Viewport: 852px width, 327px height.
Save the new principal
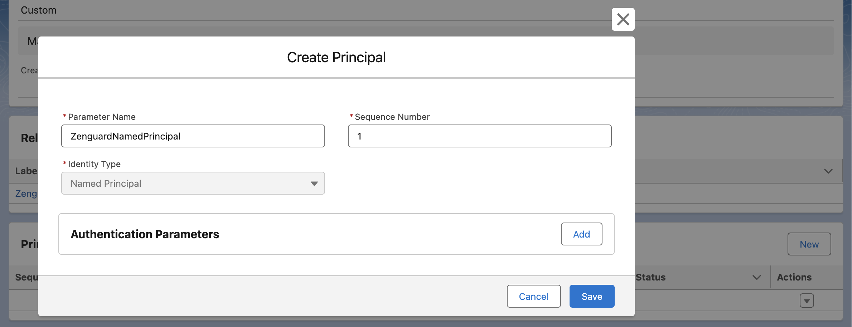point(592,296)
